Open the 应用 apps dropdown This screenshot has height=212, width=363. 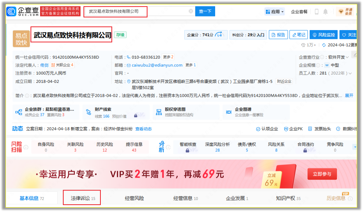tap(275, 11)
